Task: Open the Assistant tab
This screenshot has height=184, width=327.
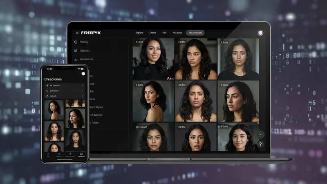Action: (x=177, y=33)
